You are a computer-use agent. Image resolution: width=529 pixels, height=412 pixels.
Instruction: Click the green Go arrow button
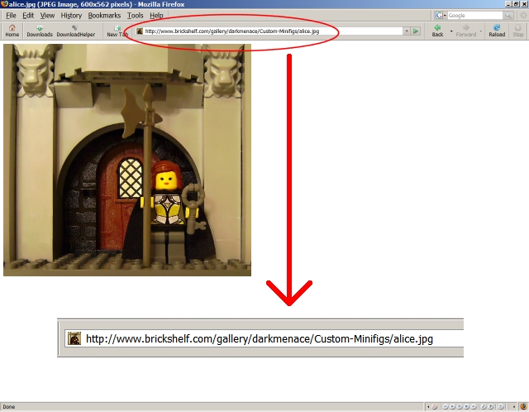click(x=416, y=31)
